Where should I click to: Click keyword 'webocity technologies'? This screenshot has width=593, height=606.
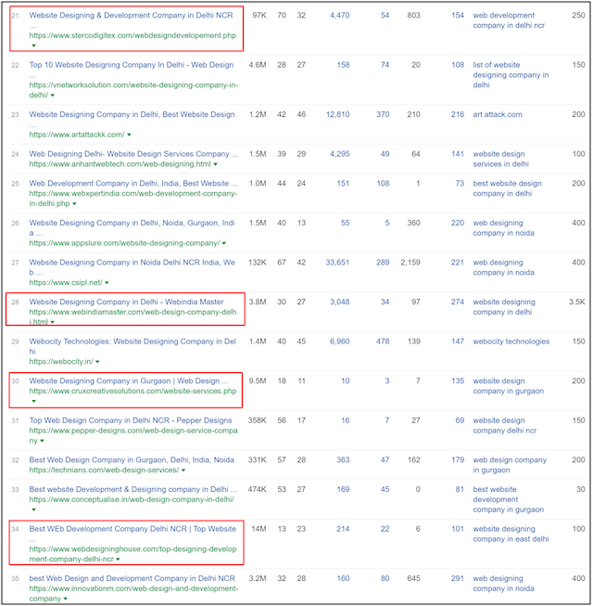(x=511, y=342)
